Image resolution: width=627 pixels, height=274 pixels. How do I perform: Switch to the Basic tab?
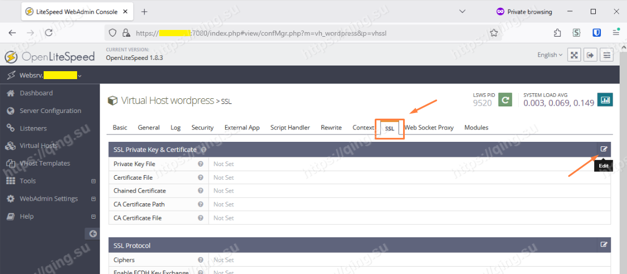[120, 128]
